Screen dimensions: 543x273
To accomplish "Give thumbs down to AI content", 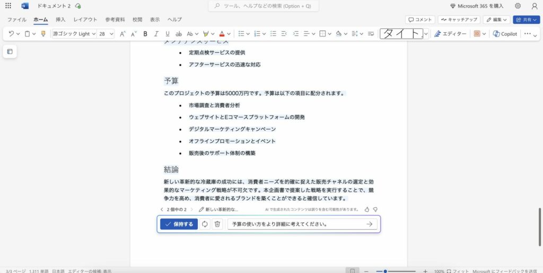I will [x=375, y=210].
